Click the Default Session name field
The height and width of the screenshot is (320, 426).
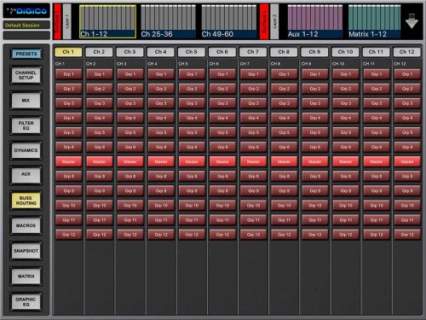tap(26, 25)
